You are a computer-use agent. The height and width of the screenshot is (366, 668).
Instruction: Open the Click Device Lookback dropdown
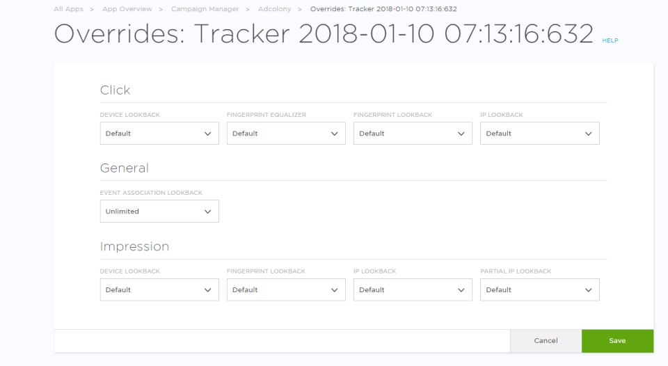click(x=159, y=134)
